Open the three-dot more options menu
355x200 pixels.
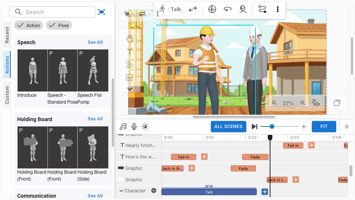278,9
